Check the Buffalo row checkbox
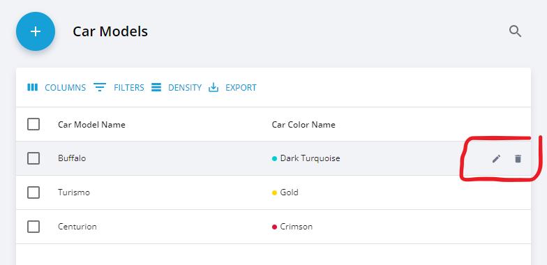 pos(33,158)
